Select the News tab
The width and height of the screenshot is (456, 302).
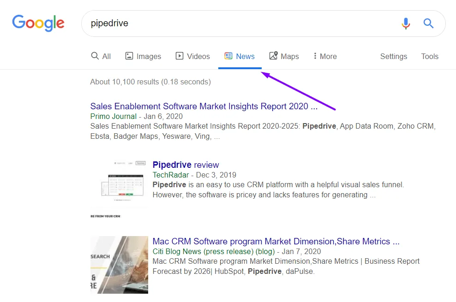coord(240,56)
